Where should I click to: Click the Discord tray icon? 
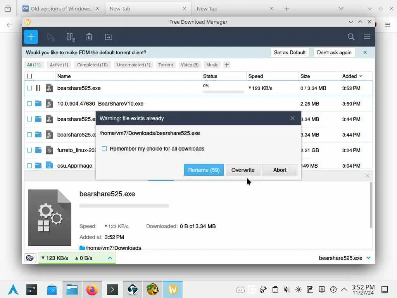click(240, 289)
